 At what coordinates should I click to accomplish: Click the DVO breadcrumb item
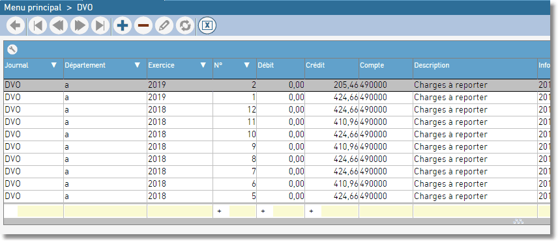[85, 7]
